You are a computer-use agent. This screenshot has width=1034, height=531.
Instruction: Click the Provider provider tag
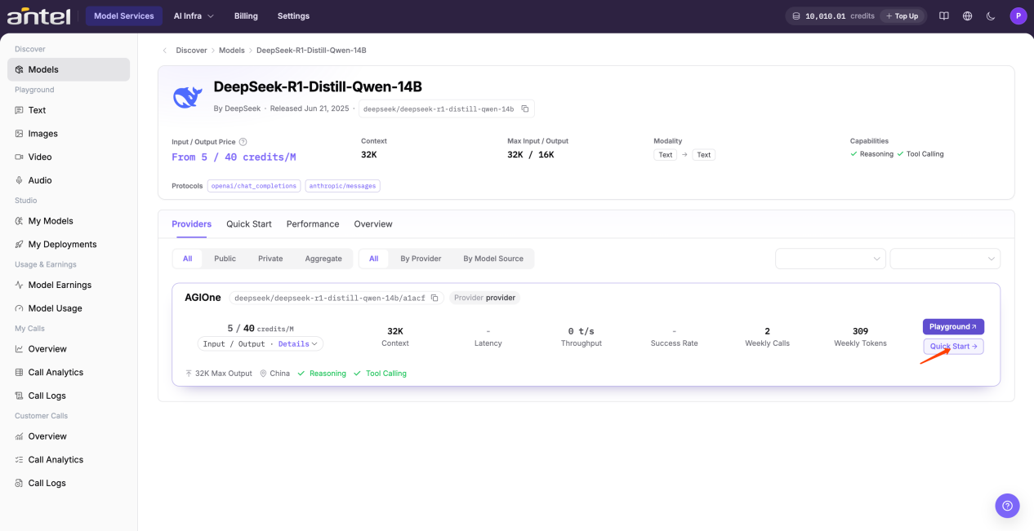point(484,298)
